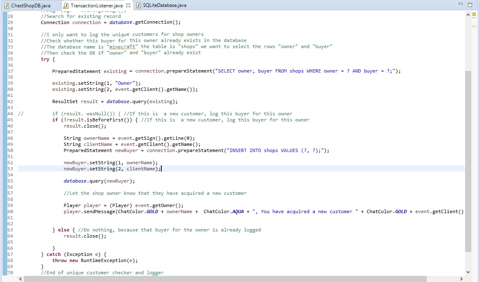479x282 pixels.
Task: Click the vertical scrollbar thumb
Action: click(468, 161)
